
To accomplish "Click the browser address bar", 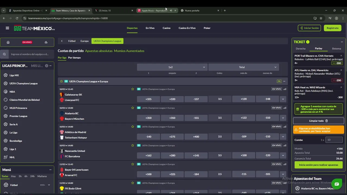I will point(168,18).
